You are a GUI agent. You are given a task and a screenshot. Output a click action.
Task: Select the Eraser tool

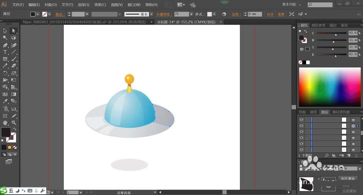coord(14,66)
